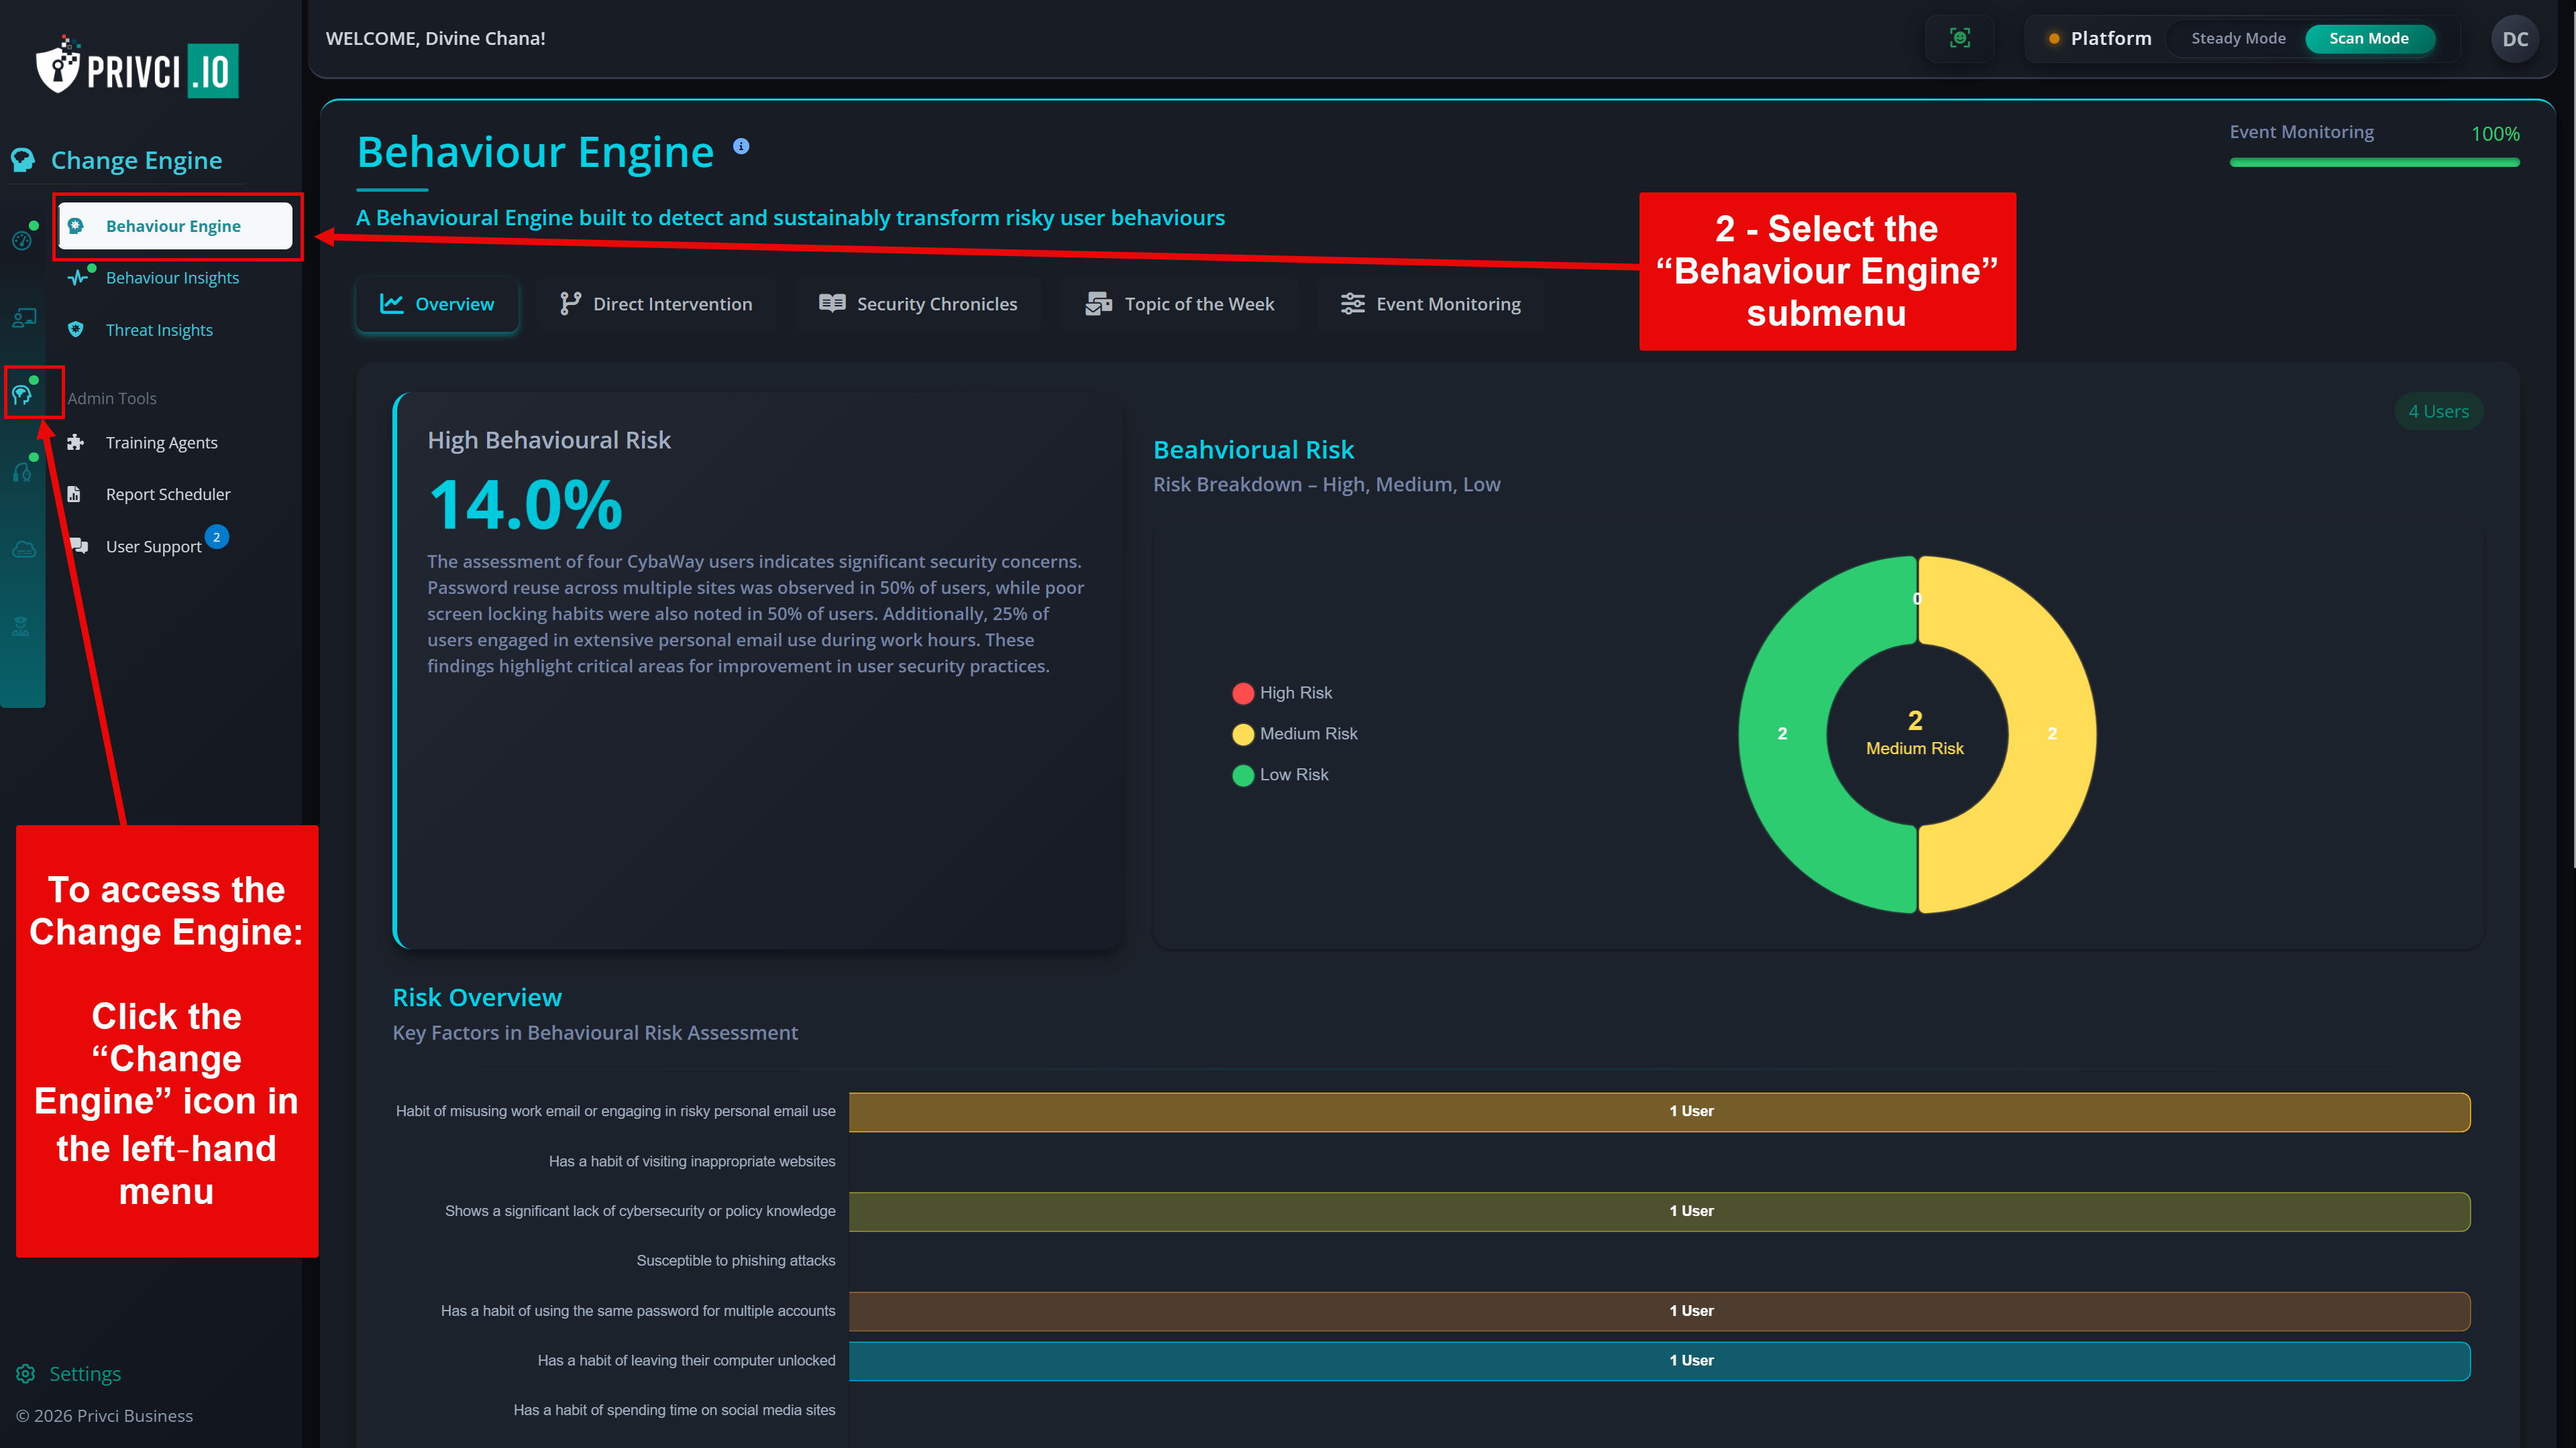Expand the Admin Tools section
Screen dimensions: 2576x1448
(x=112, y=398)
